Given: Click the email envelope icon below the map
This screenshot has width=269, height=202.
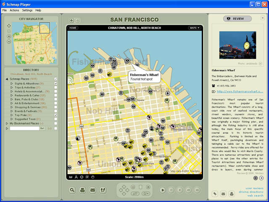Looking at the screenshot, I should (92, 190).
